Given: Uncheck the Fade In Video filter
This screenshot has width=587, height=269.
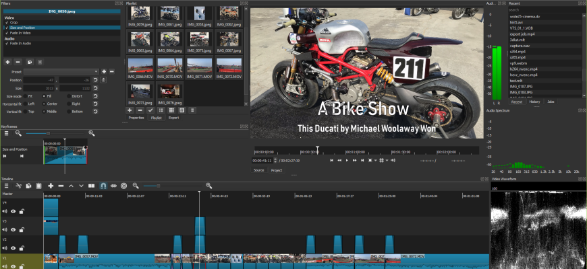Looking at the screenshot, I should pos(7,33).
